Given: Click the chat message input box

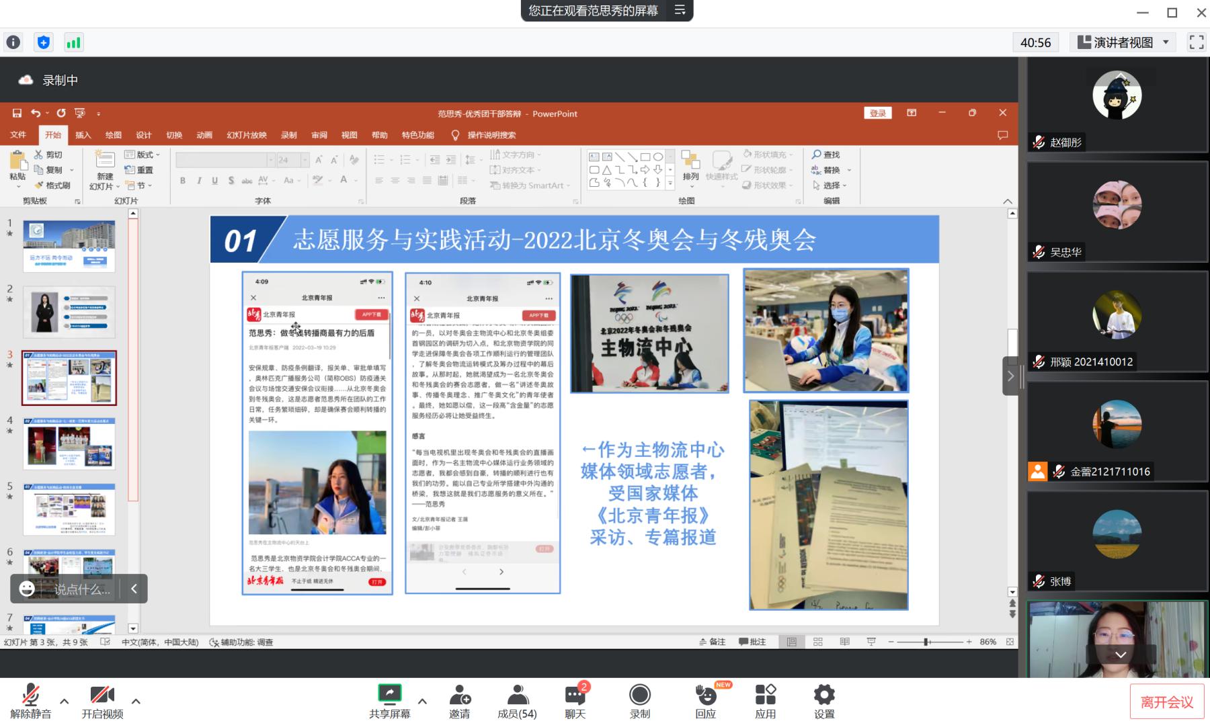Looking at the screenshot, I should [x=81, y=589].
